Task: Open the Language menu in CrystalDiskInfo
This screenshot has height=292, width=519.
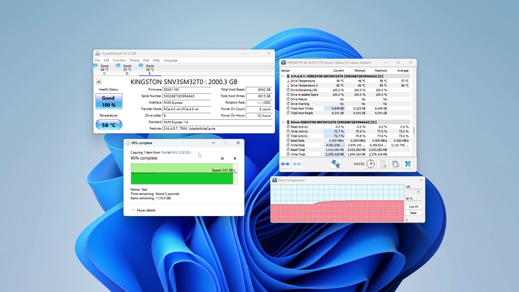Action: 171,60
